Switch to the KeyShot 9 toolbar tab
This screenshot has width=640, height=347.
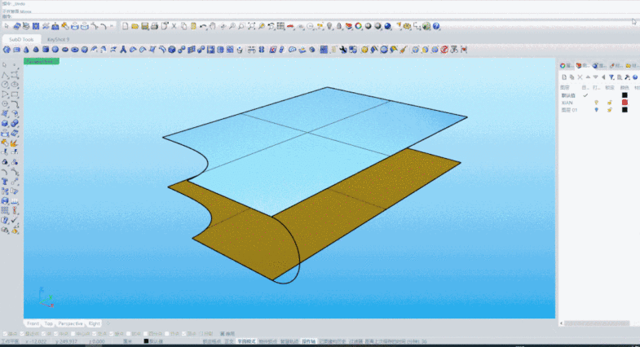[x=59, y=38]
